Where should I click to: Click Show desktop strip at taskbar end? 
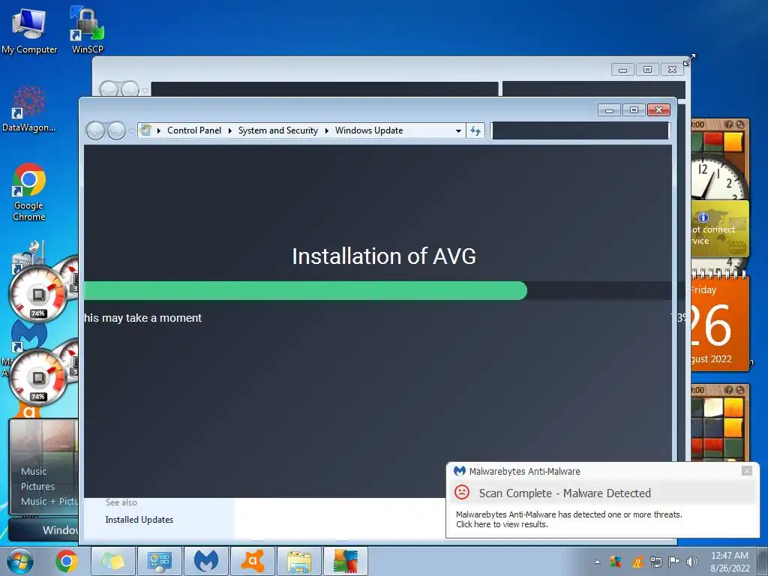tap(763, 561)
